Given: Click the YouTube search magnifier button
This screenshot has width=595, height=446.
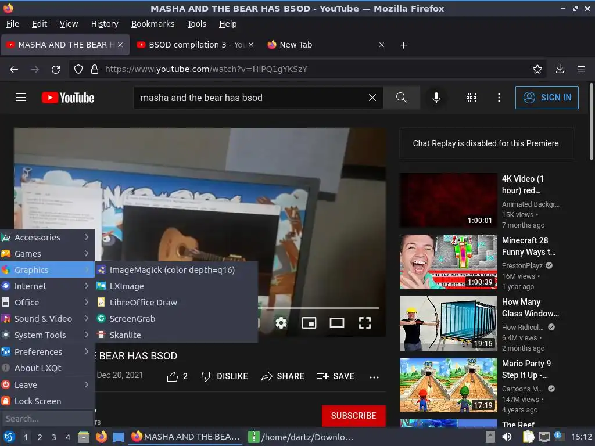Looking at the screenshot, I should [x=401, y=98].
